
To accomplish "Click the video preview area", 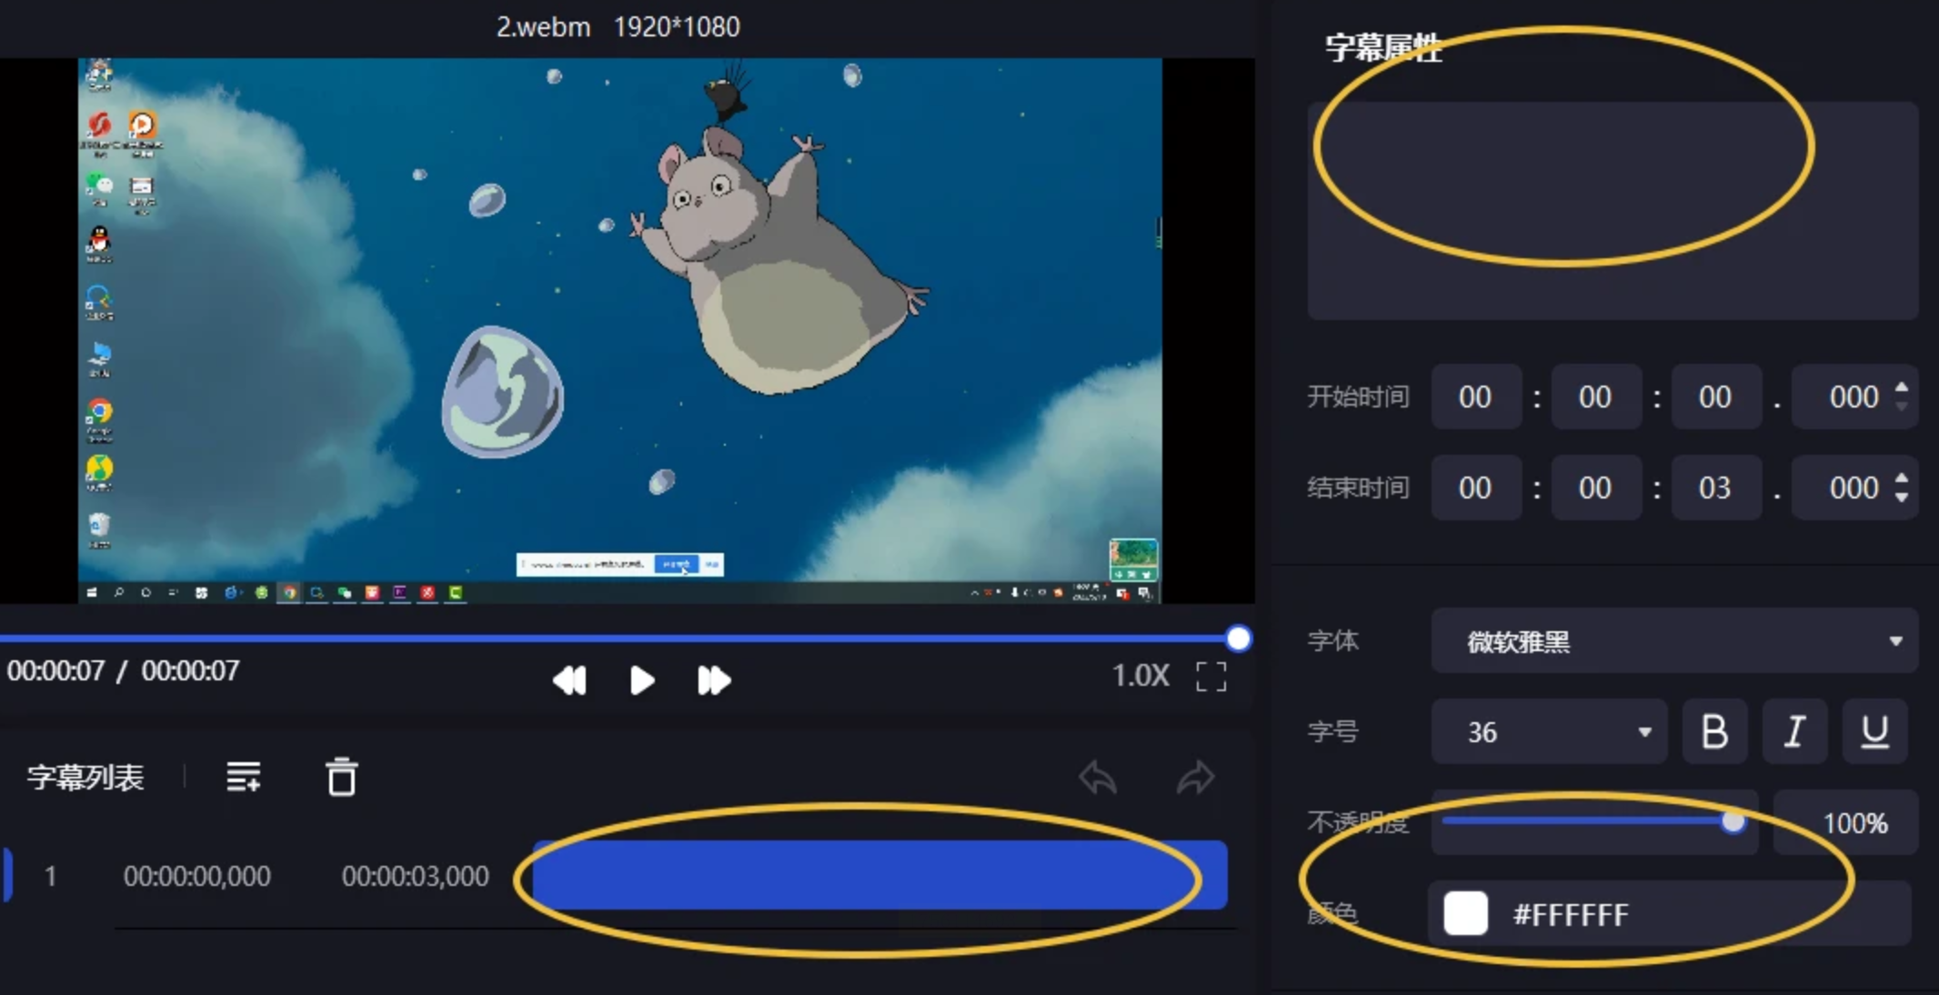I will tap(620, 330).
